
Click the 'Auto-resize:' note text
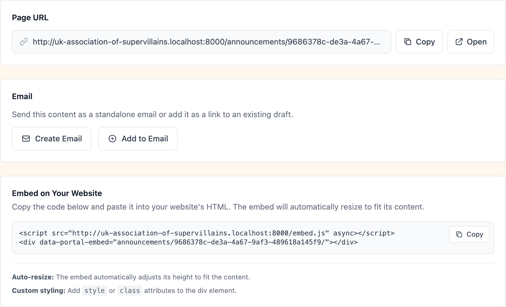tap(33, 277)
